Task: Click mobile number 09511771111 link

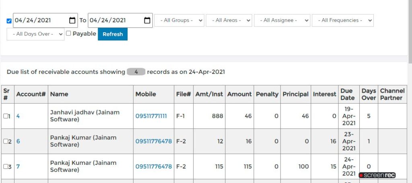Action: [x=151, y=116]
